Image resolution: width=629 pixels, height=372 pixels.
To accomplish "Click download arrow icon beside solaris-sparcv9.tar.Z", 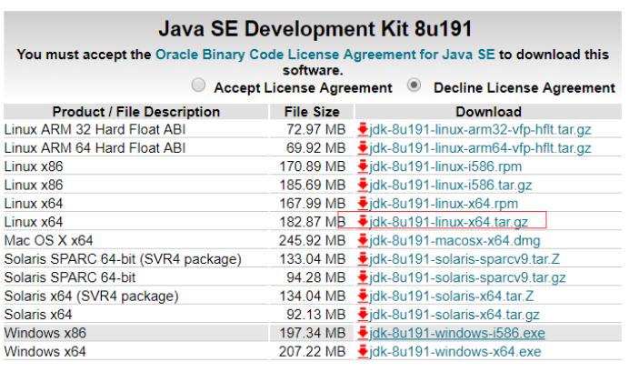I will pos(363,259).
